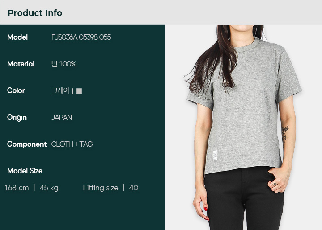Click the Material label
The width and height of the screenshot is (322, 230).
tap(21, 64)
